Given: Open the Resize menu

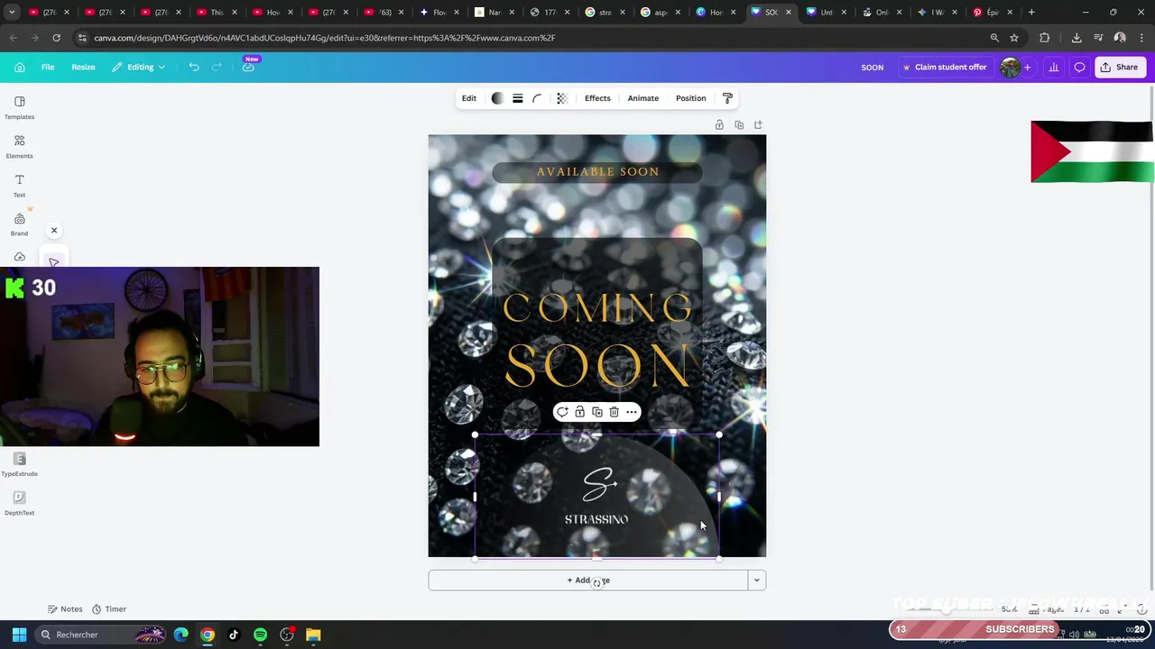Looking at the screenshot, I should (83, 67).
